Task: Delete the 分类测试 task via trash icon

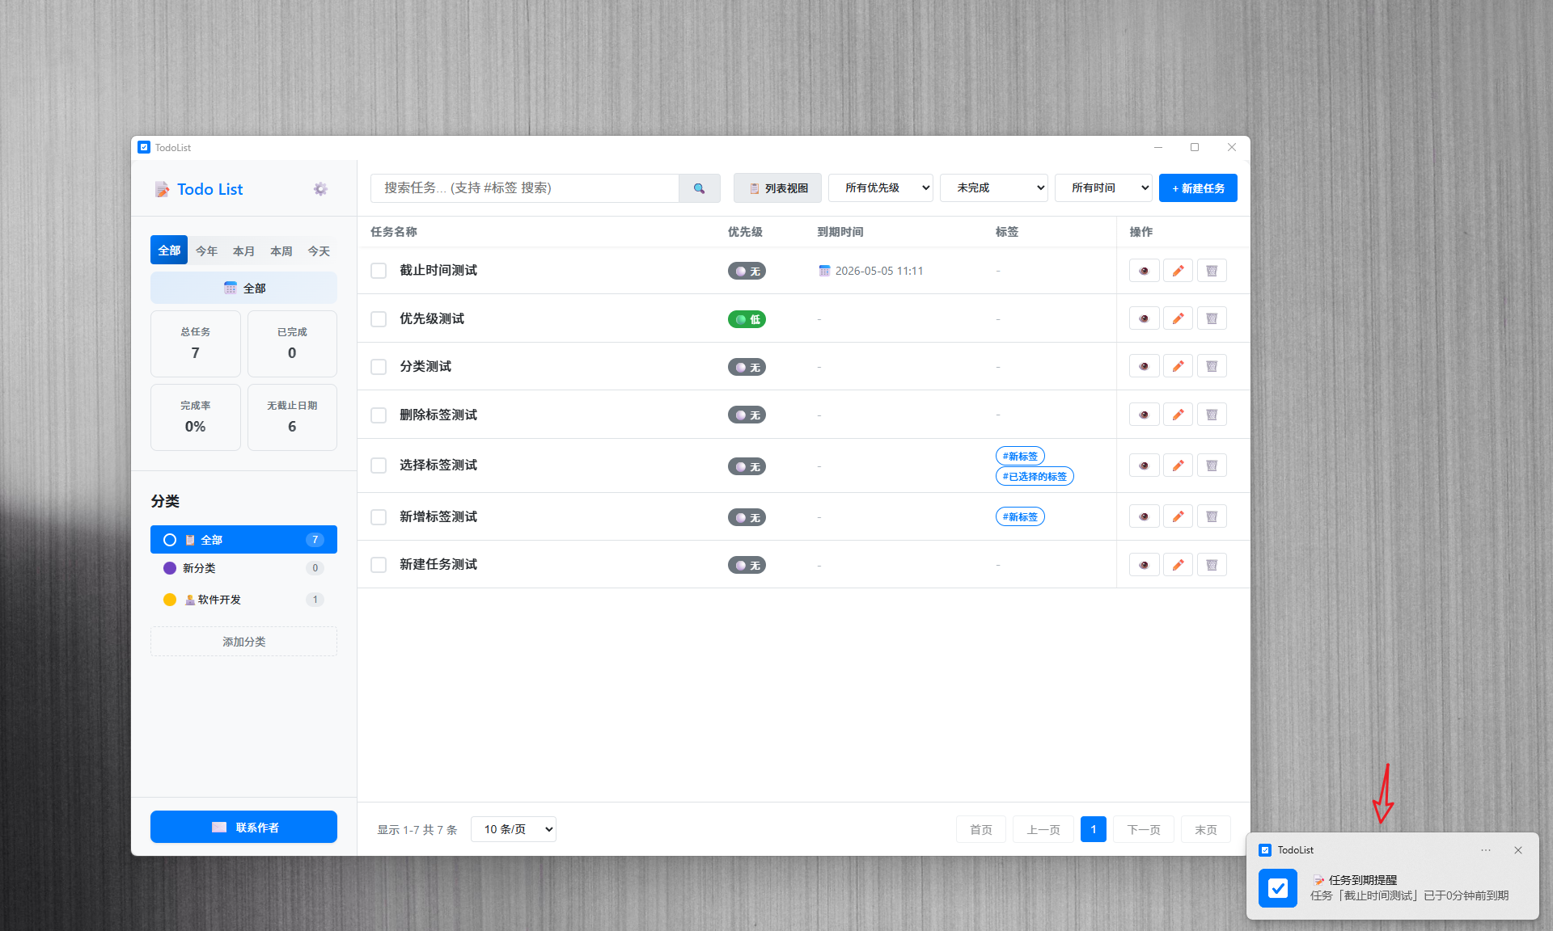Action: pyautogui.click(x=1212, y=366)
